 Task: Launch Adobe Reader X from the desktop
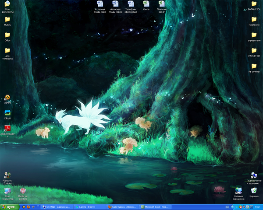[x=7, y=128]
